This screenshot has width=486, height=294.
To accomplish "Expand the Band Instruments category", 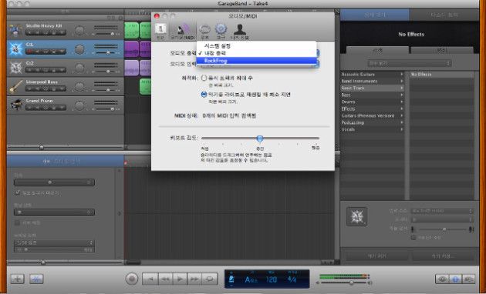I will pos(373,82).
